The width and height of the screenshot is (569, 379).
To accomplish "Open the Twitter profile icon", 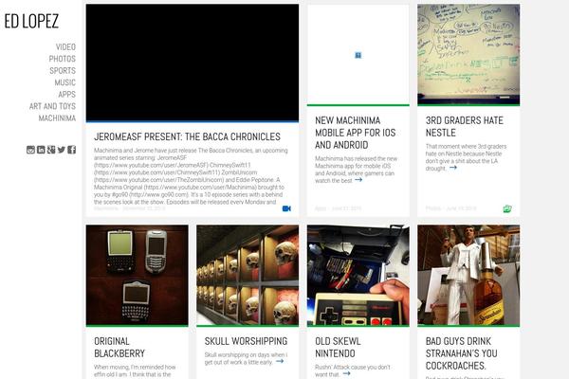I will pyautogui.click(x=62, y=150).
